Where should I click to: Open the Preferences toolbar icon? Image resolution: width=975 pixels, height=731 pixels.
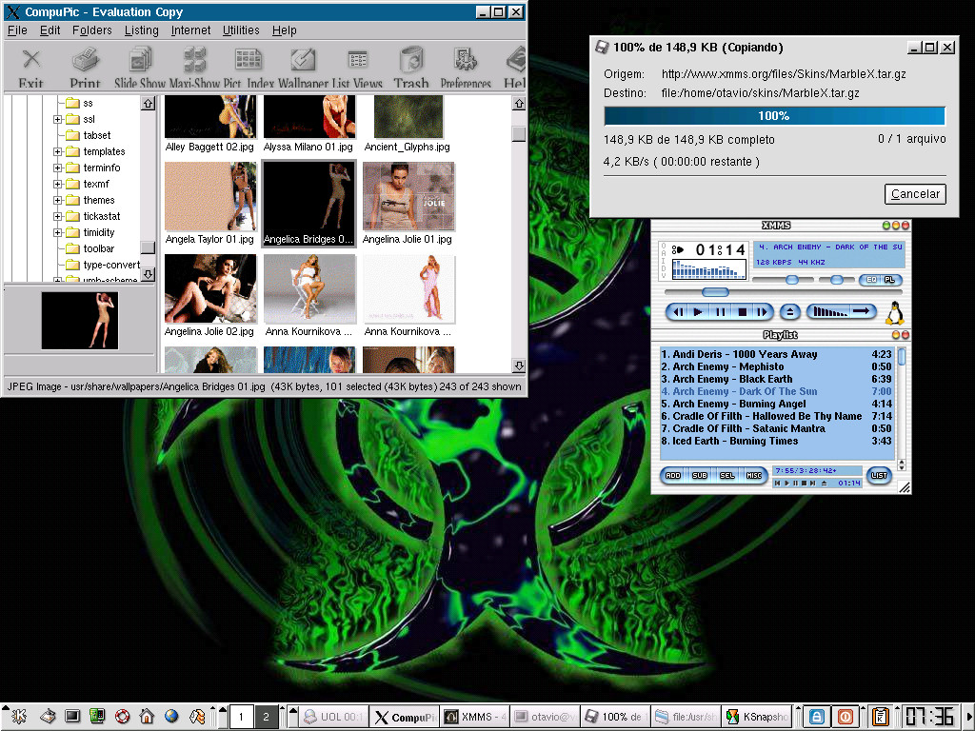(466, 68)
